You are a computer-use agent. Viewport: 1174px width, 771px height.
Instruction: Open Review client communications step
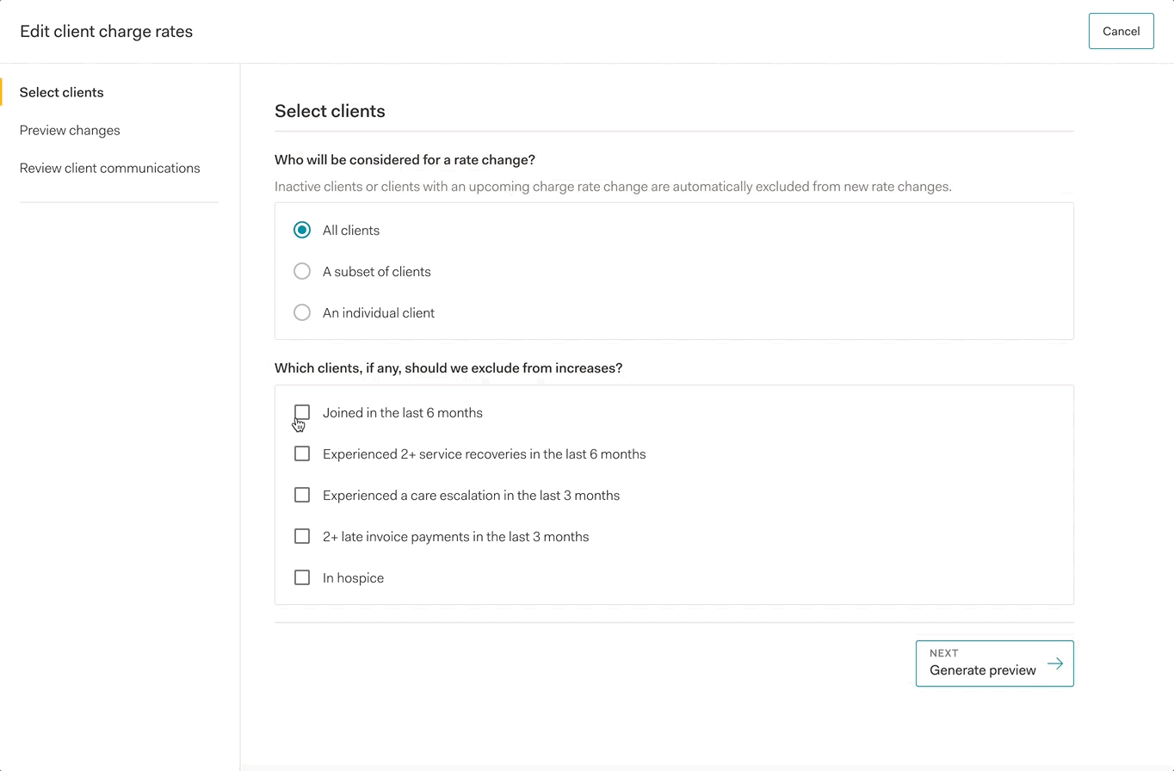pos(109,168)
